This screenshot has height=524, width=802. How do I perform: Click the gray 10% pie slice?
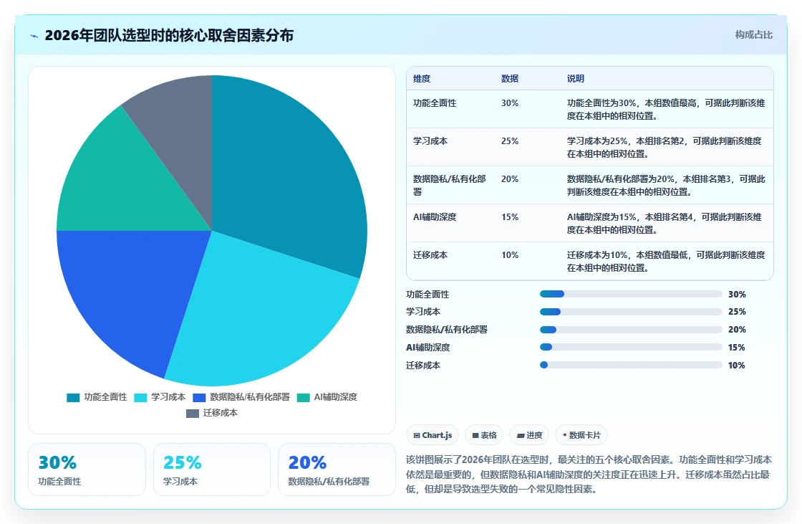(179, 128)
